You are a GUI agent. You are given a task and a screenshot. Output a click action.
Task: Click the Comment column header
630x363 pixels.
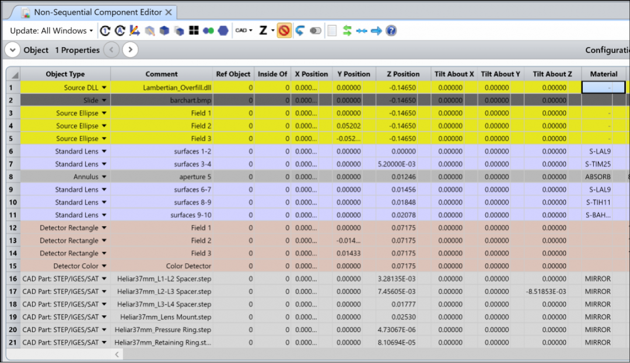pyautogui.click(x=162, y=74)
